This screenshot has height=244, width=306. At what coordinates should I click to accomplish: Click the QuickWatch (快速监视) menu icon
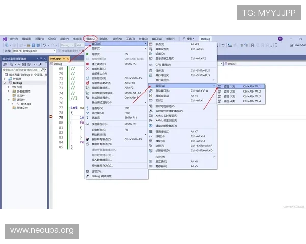87,124
